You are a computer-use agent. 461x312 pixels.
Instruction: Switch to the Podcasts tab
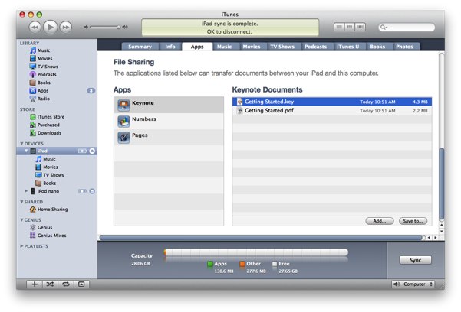tap(315, 47)
